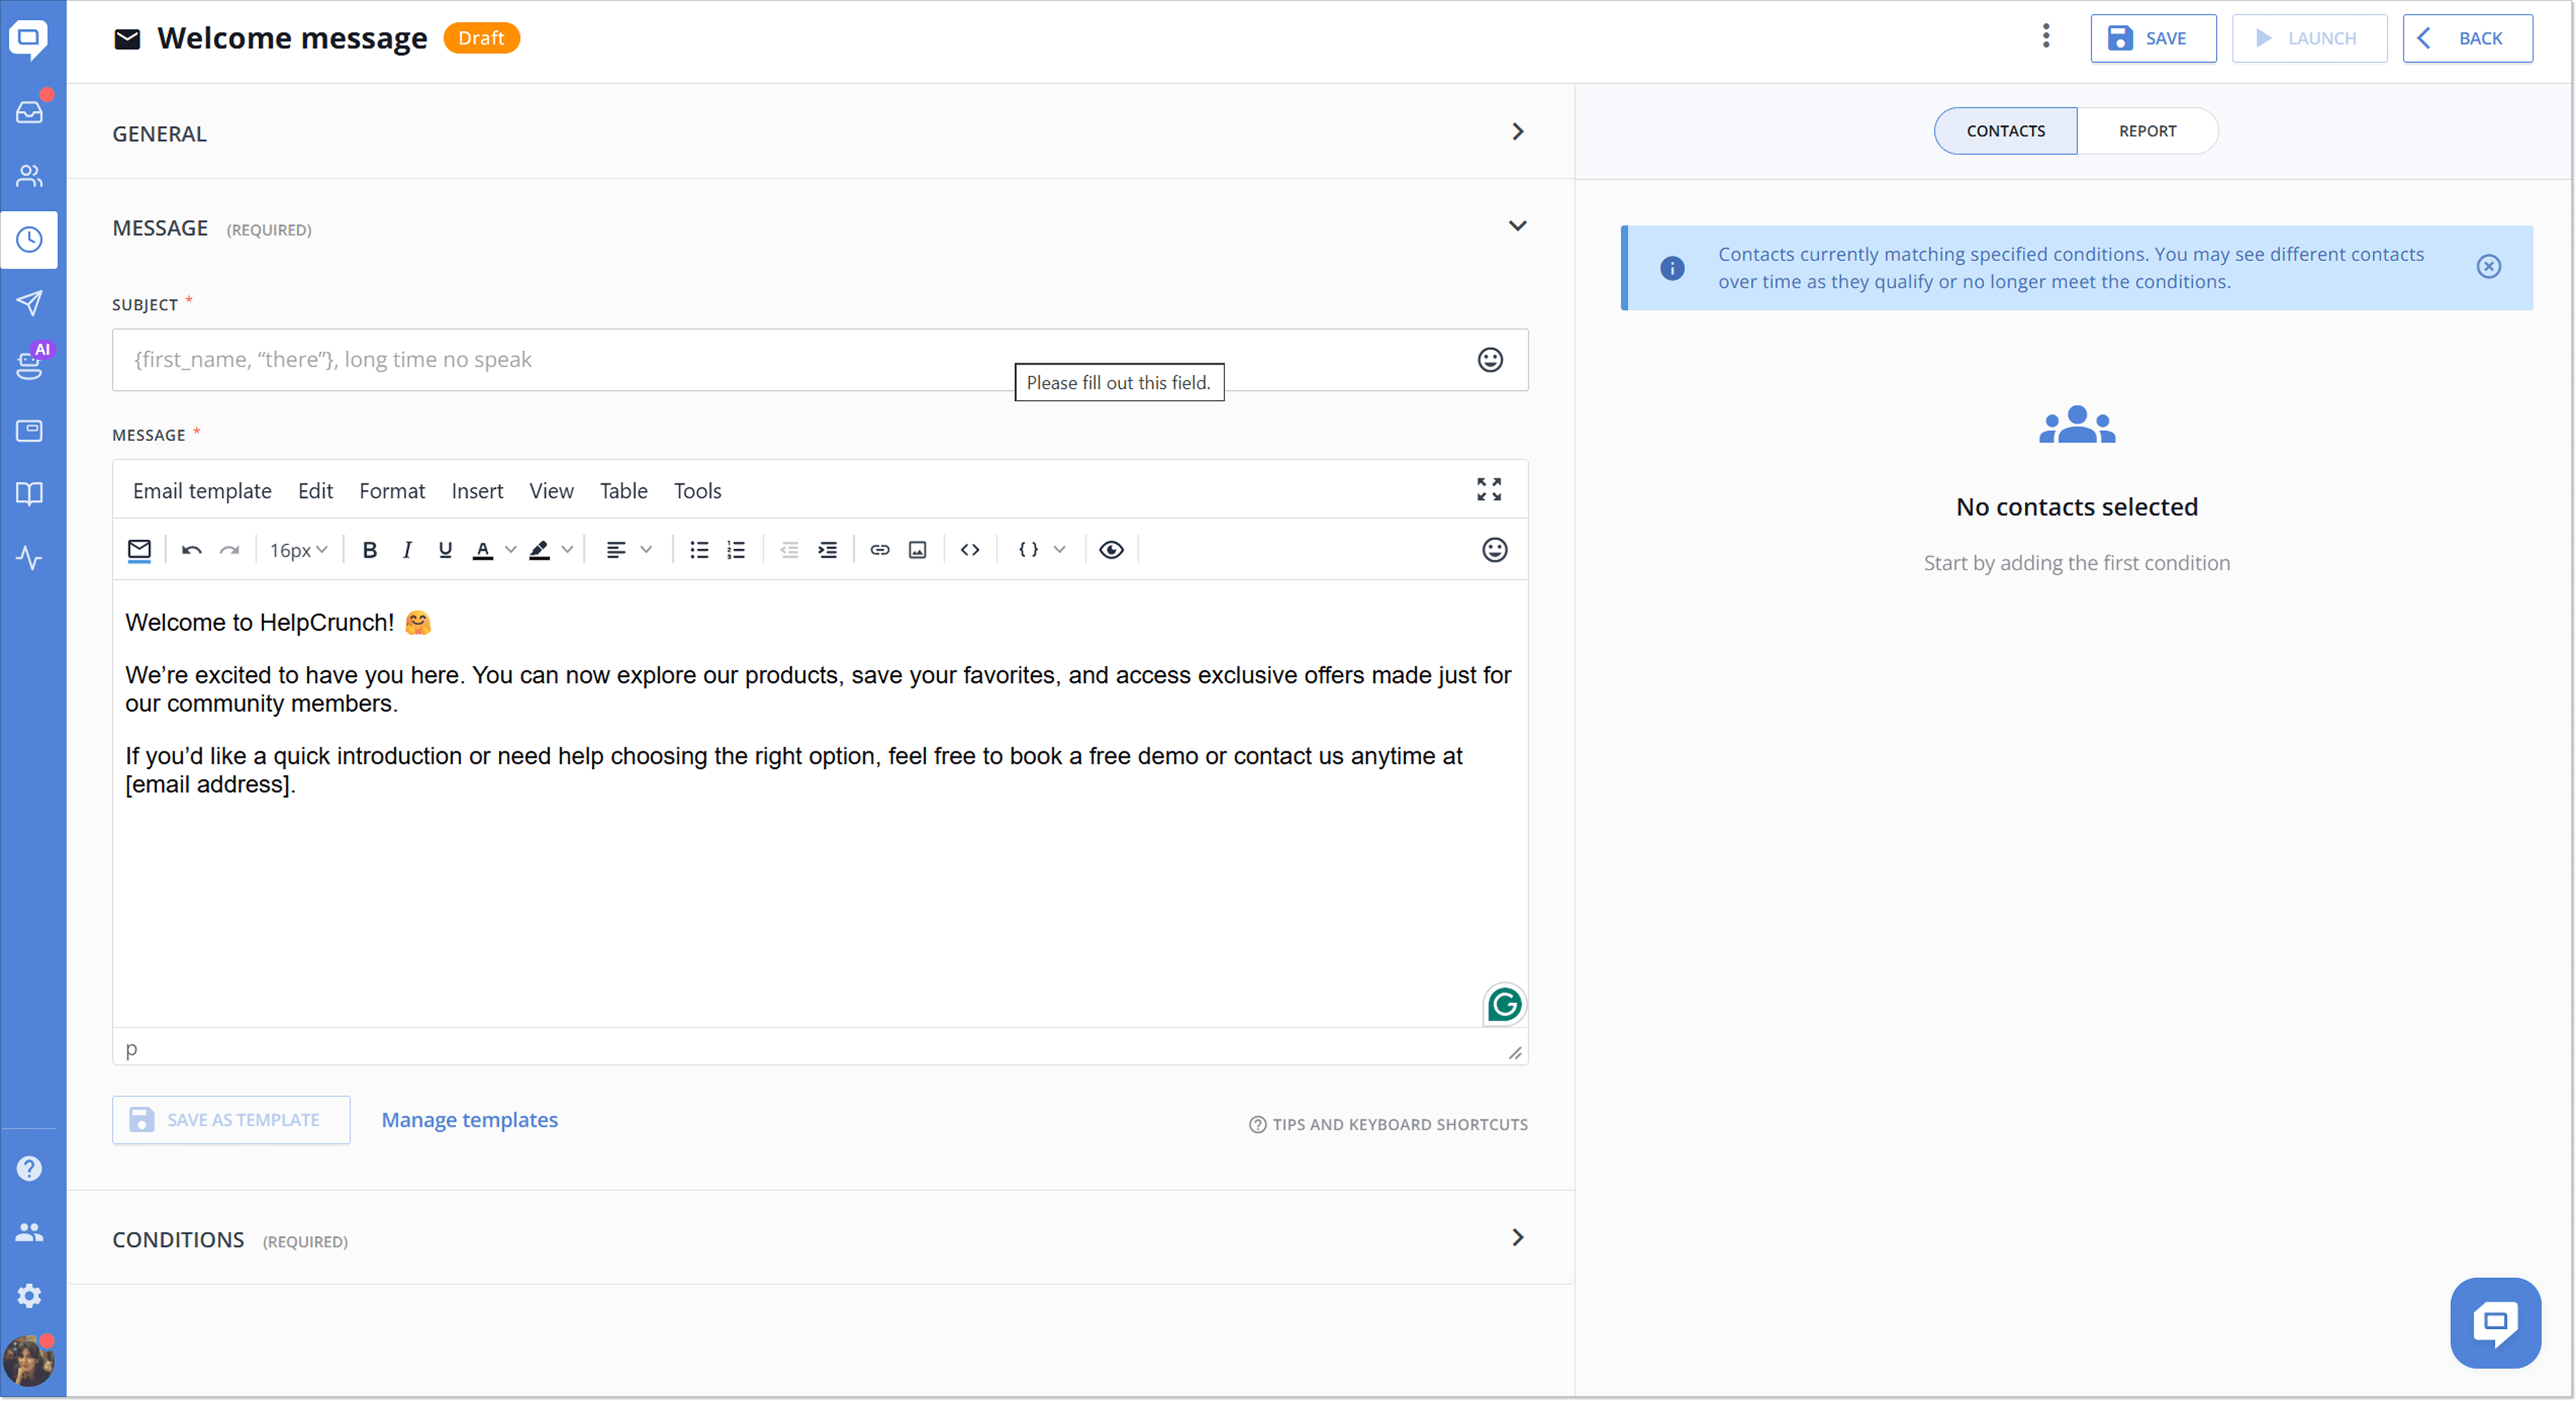Apply the text color

[483, 550]
